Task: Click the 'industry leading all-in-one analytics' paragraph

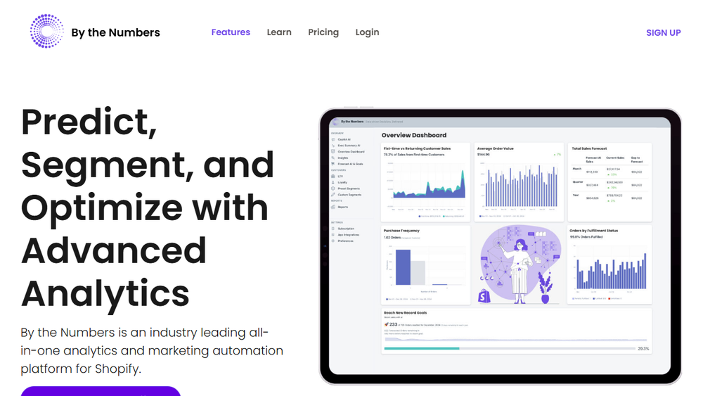Action: tap(152, 351)
